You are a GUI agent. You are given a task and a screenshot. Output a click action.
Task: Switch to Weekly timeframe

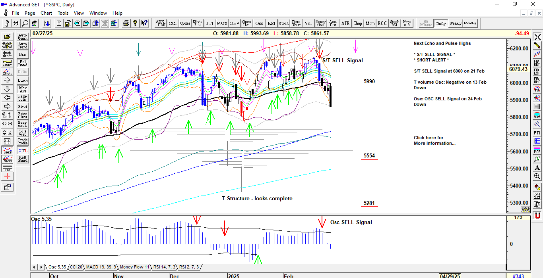455,23
